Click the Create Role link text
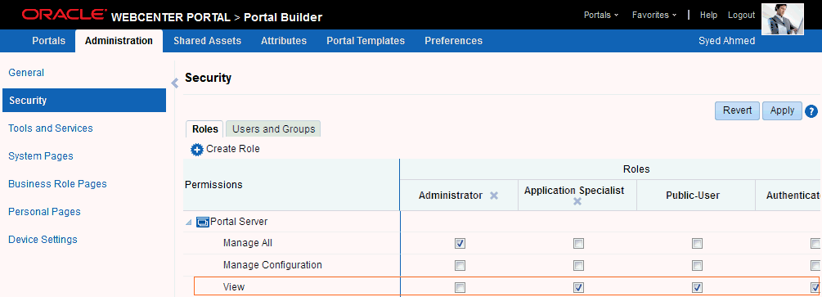Image resolution: width=822 pixels, height=297 pixels. (x=233, y=149)
